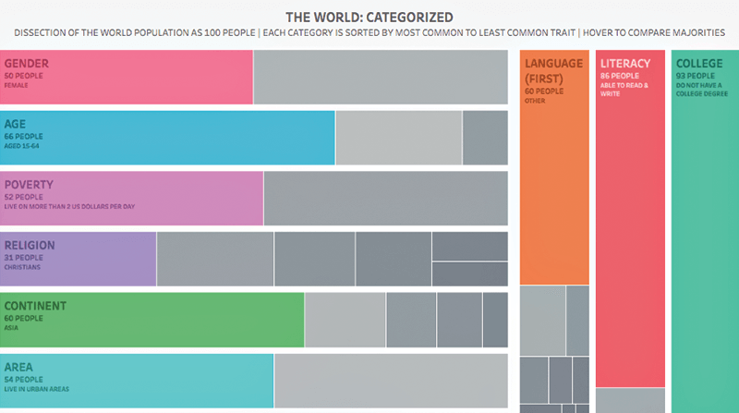Click the teal Area urban block
Image resolution: width=739 pixels, height=413 pixels.
click(137, 380)
